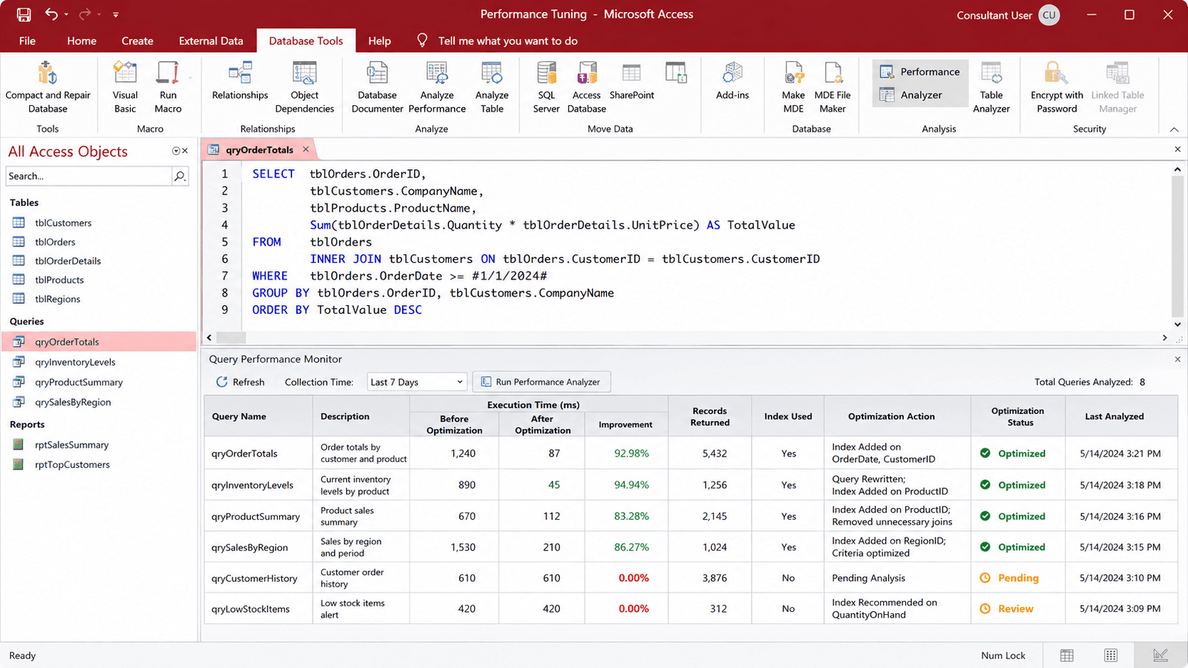The height and width of the screenshot is (668, 1188).
Task: Click the Consultant User avatar
Action: click(1049, 15)
